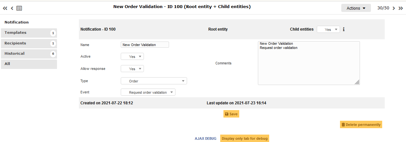Click the Templates count badge

[53, 33]
